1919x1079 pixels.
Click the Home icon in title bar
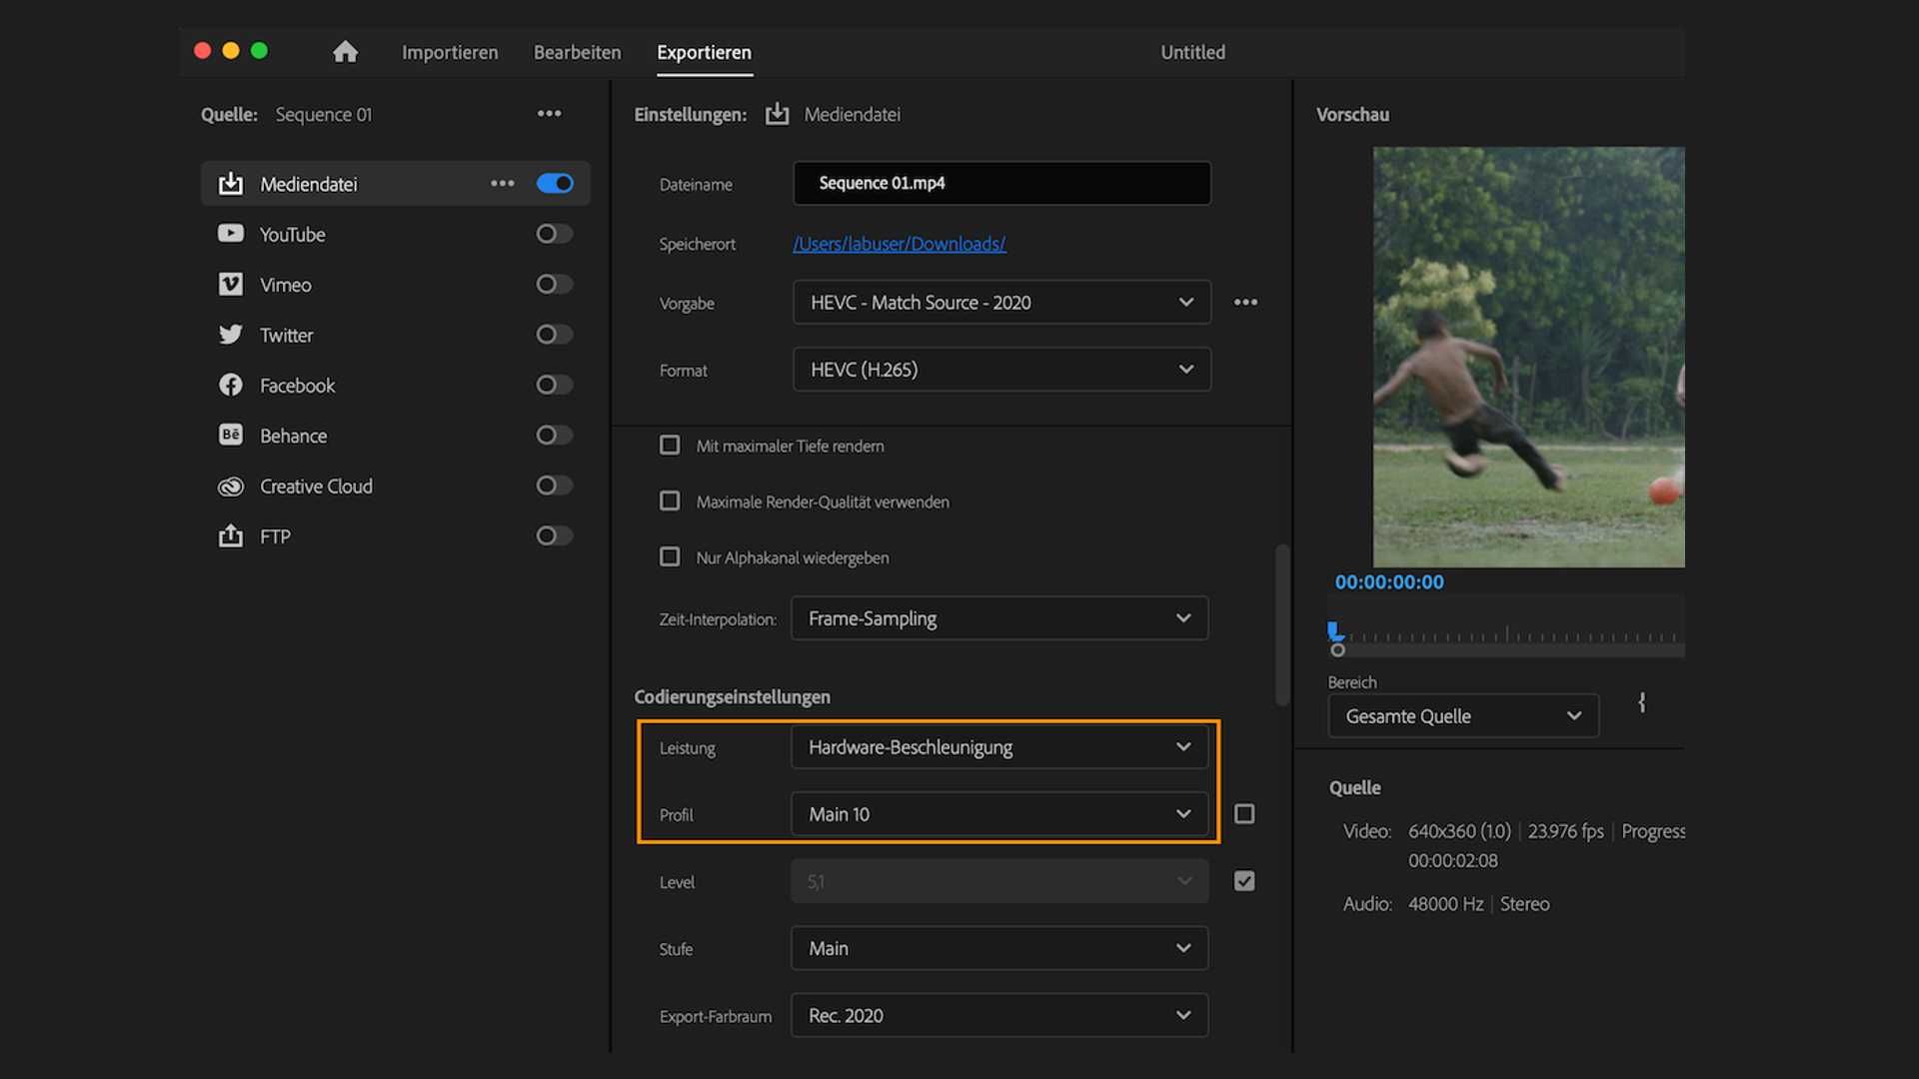(345, 52)
